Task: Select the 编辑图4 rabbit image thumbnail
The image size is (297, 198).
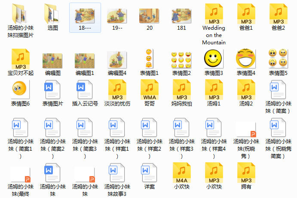Action: tap(117, 59)
